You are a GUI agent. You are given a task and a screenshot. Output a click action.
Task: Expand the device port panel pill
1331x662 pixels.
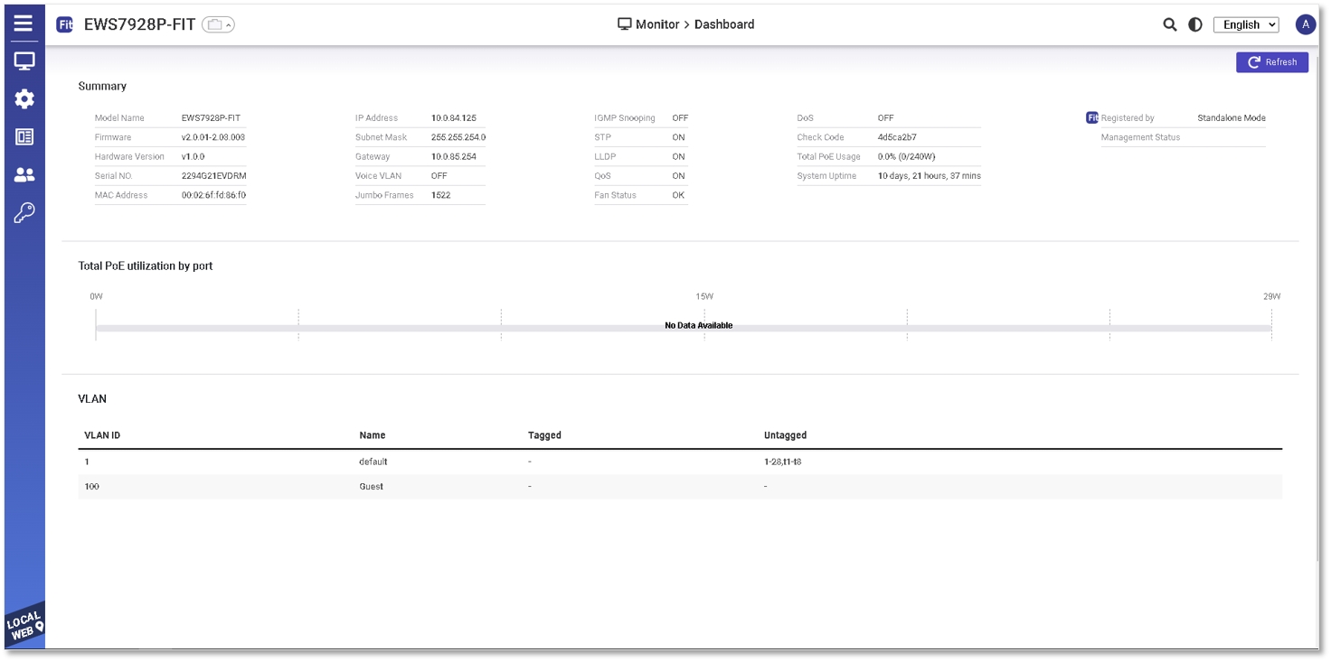pyautogui.click(x=218, y=25)
